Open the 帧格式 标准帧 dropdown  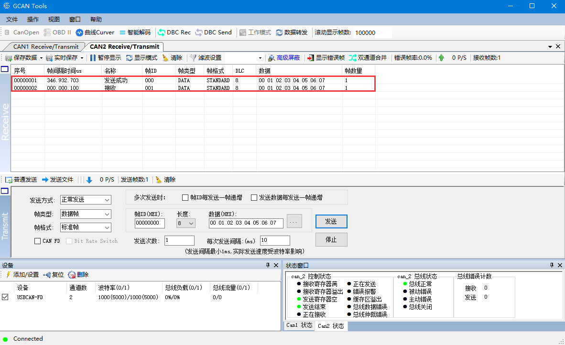[x=86, y=227]
